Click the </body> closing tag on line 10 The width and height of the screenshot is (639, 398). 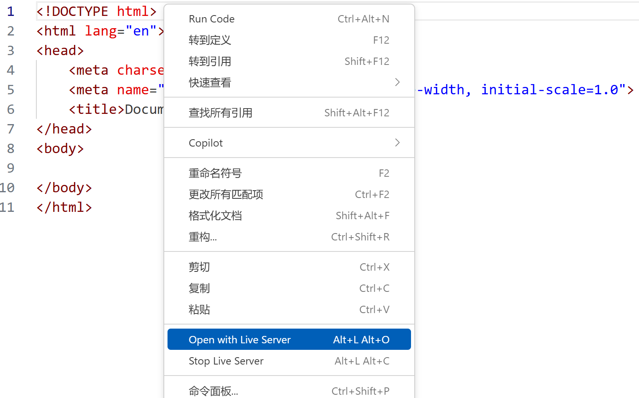pyautogui.click(x=64, y=187)
